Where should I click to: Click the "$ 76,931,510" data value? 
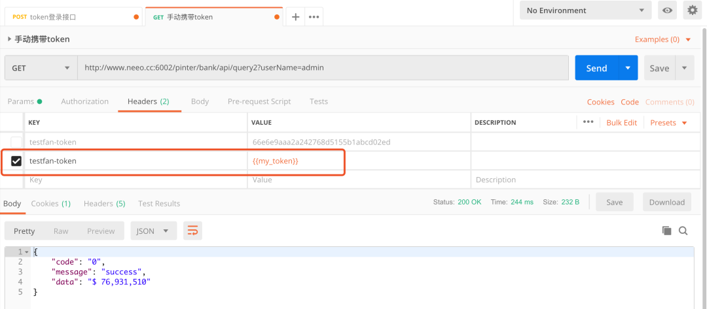click(x=119, y=282)
